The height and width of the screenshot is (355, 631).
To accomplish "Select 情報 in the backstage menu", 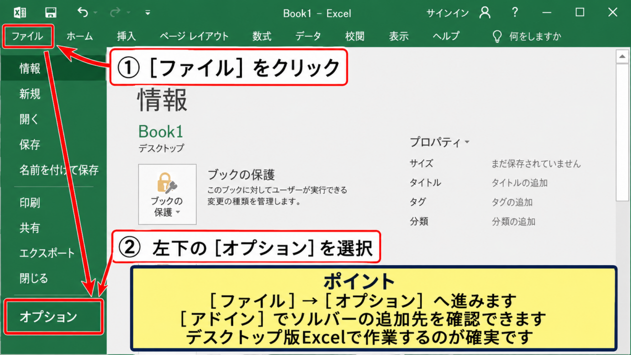I will point(53,69).
